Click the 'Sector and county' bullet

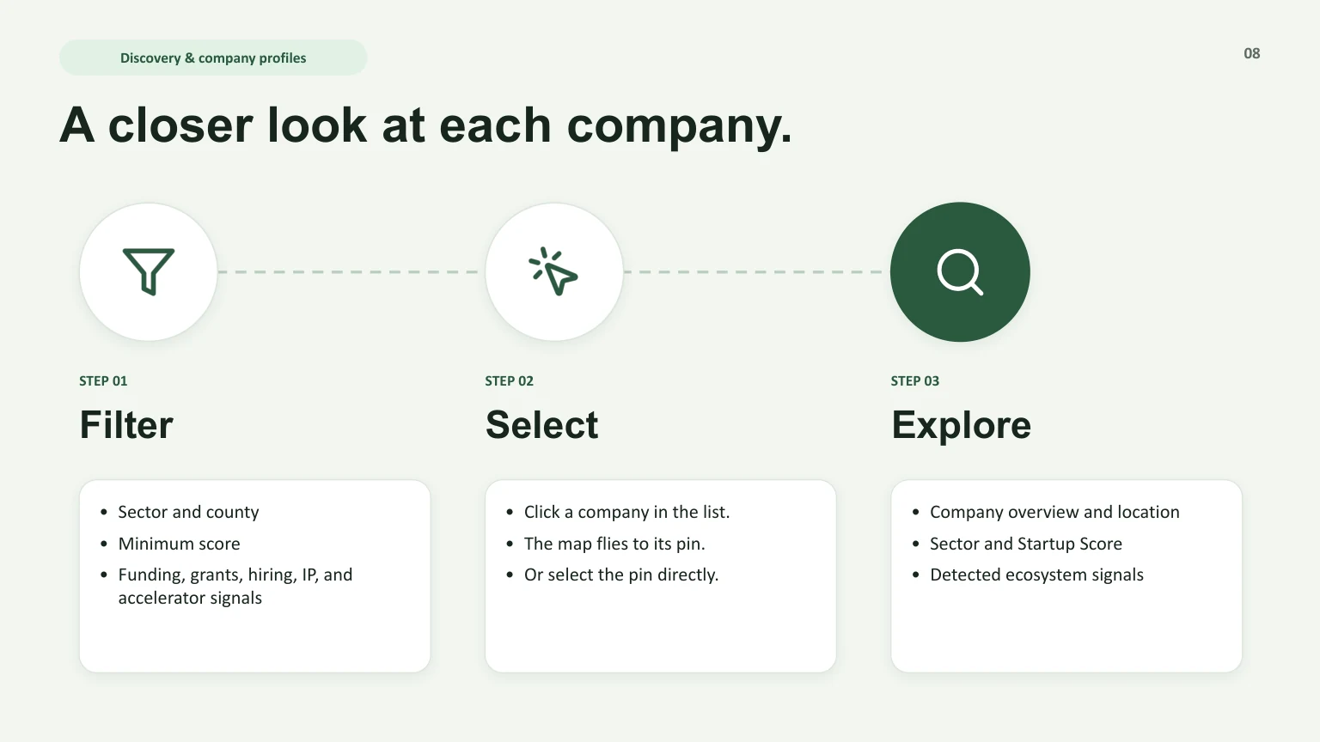click(188, 512)
